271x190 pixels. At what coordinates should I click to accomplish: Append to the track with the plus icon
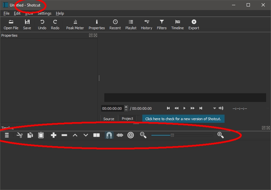pyautogui.click(x=54, y=135)
